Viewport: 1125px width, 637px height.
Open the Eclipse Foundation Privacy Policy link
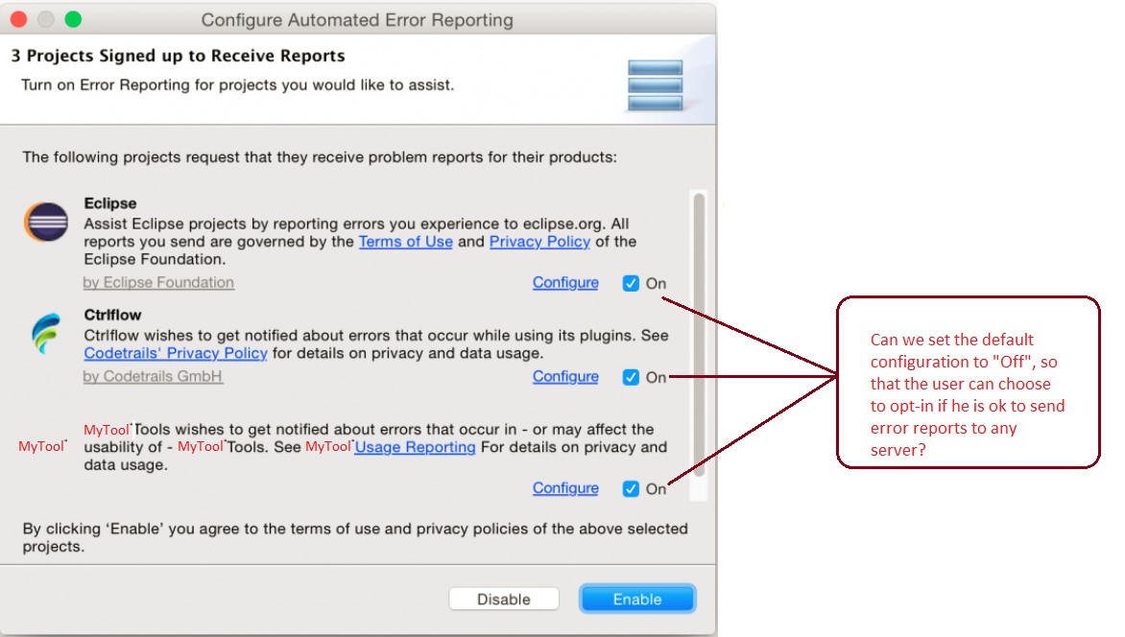539,242
